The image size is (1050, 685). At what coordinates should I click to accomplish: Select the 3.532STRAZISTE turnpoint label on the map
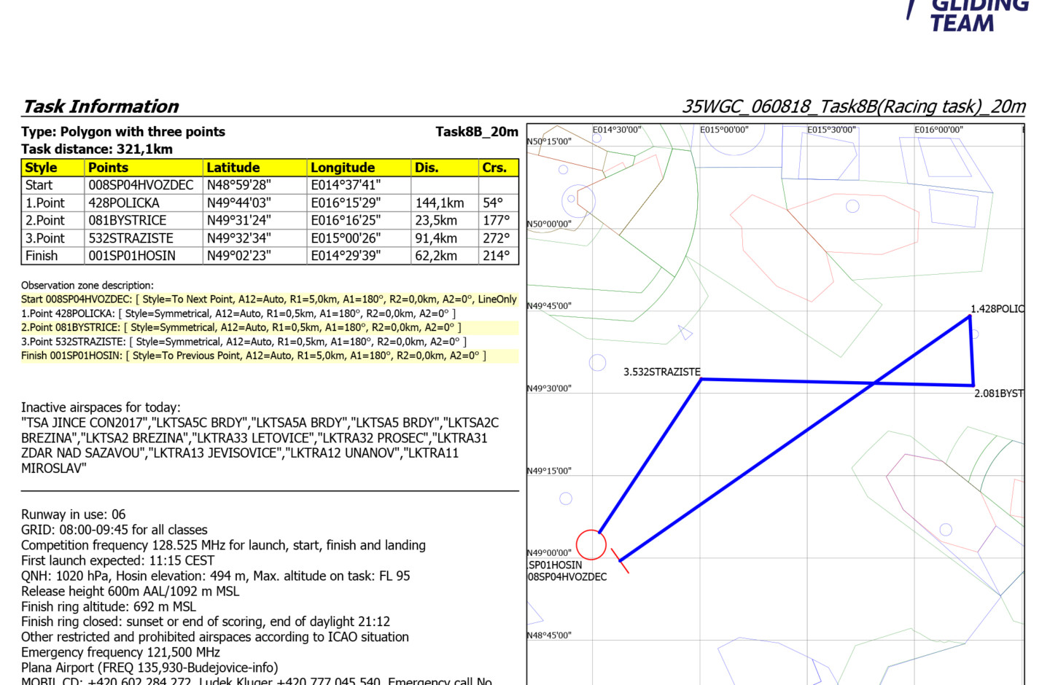click(661, 372)
